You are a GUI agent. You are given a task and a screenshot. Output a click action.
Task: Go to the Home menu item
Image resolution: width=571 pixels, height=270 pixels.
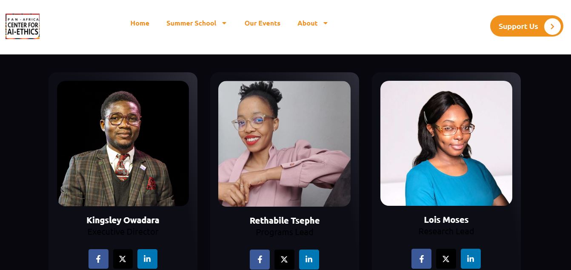[140, 23]
